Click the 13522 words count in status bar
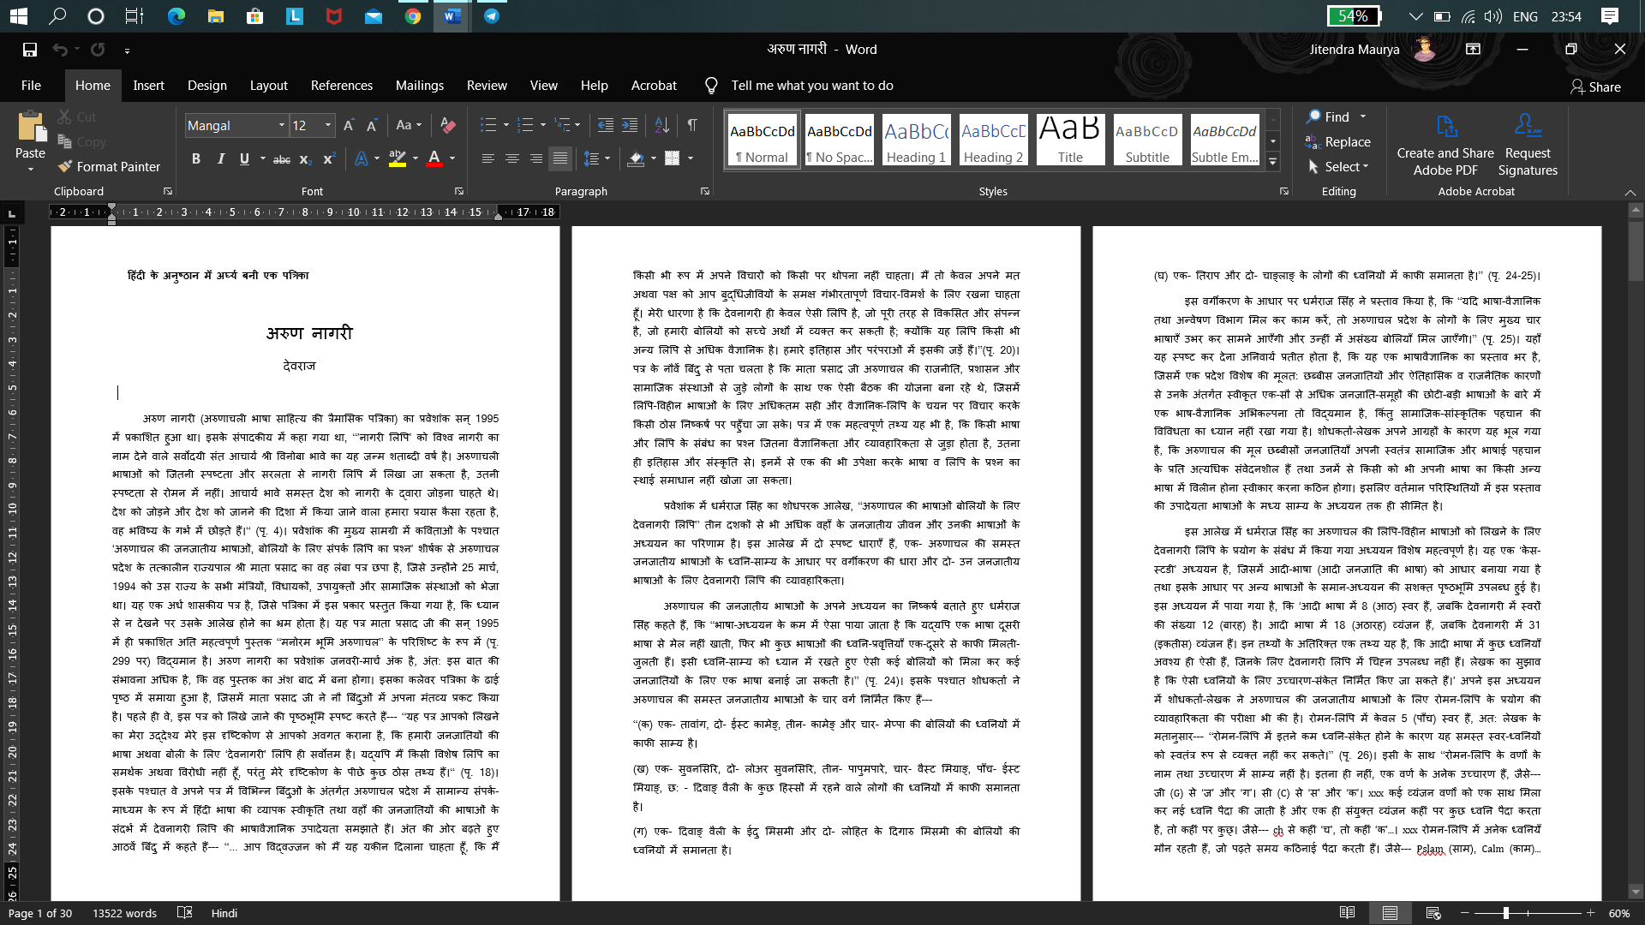The image size is (1645, 925). click(125, 913)
